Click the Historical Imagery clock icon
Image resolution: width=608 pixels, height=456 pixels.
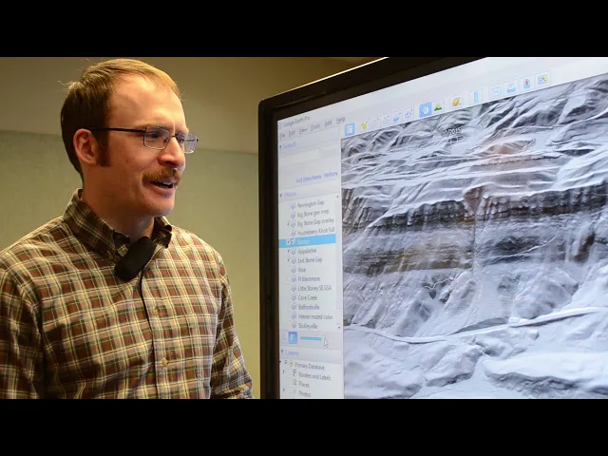click(425, 109)
